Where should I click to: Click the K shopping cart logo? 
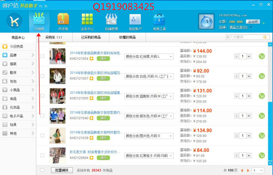(14, 21)
